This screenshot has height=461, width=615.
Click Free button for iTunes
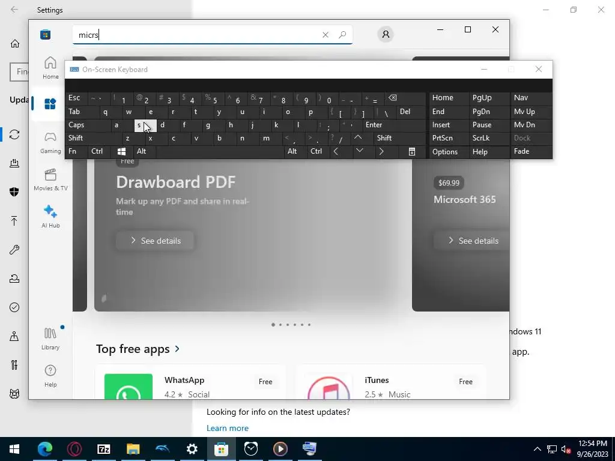coord(465,381)
